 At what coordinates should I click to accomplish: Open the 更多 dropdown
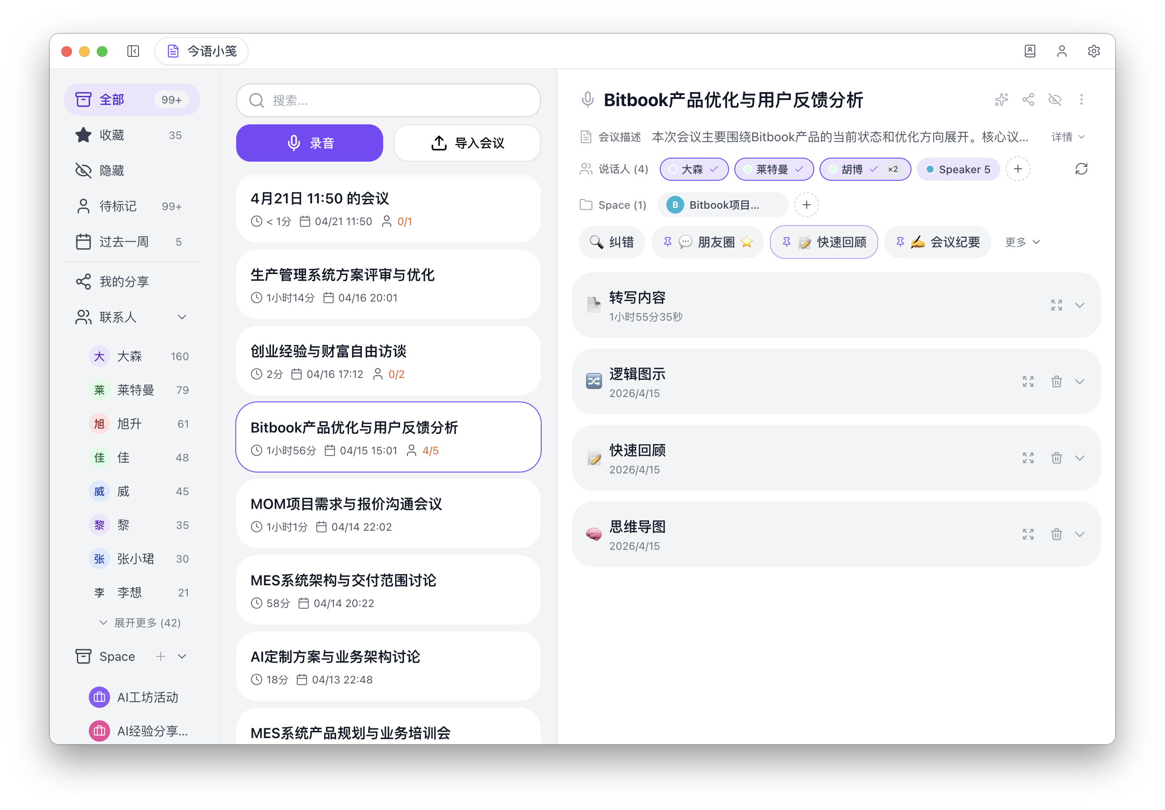pyautogui.click(x=1022, y=242)
